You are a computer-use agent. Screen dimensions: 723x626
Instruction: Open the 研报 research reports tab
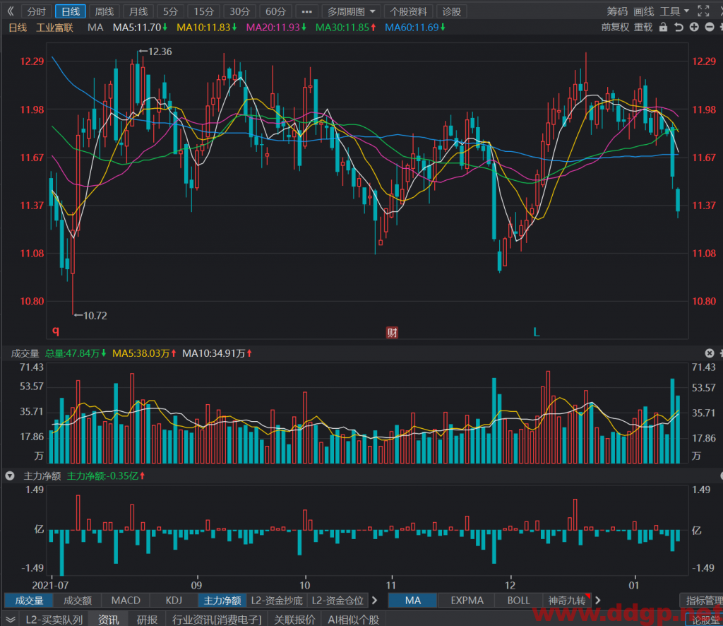tap(147, 620)
